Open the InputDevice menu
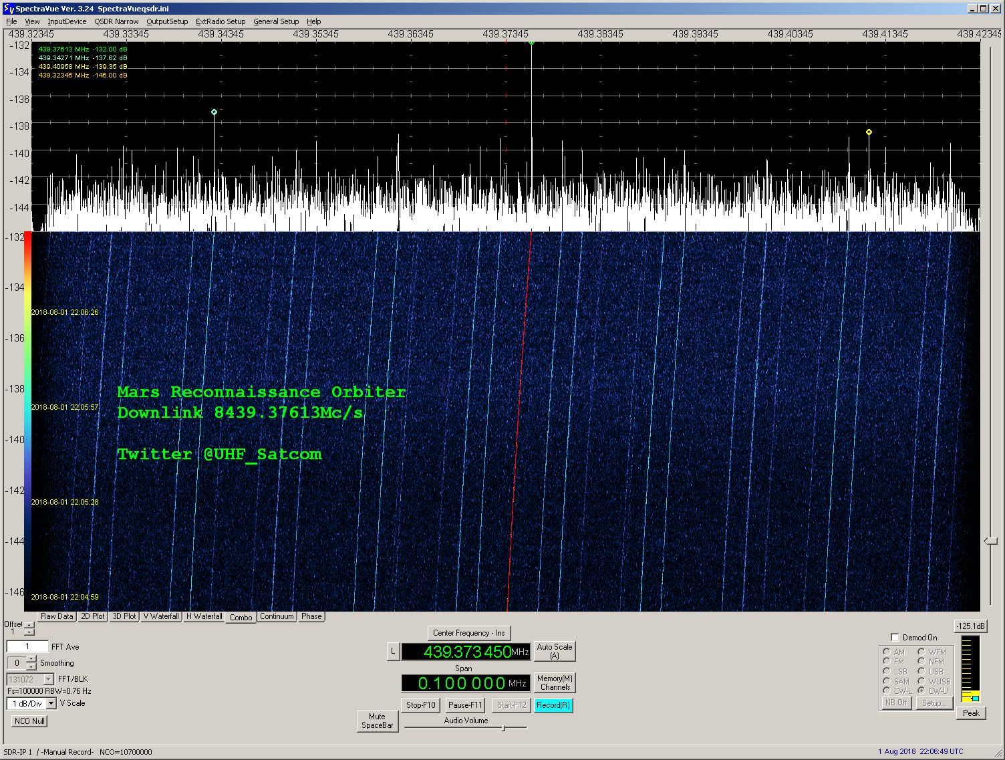Image resolution: width=1005 pixels, height=760 pixels. [x=67, y=21]
